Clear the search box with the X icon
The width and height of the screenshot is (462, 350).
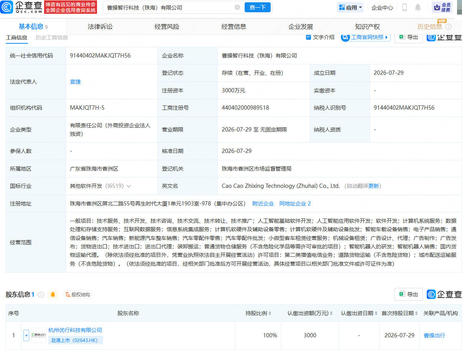pyautogui.click(x=237, y=7)
